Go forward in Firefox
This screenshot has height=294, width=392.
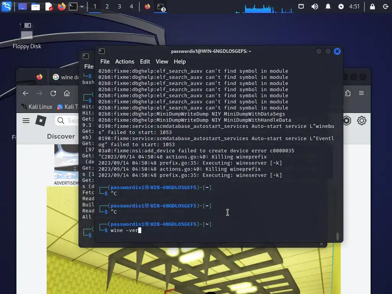39,93
